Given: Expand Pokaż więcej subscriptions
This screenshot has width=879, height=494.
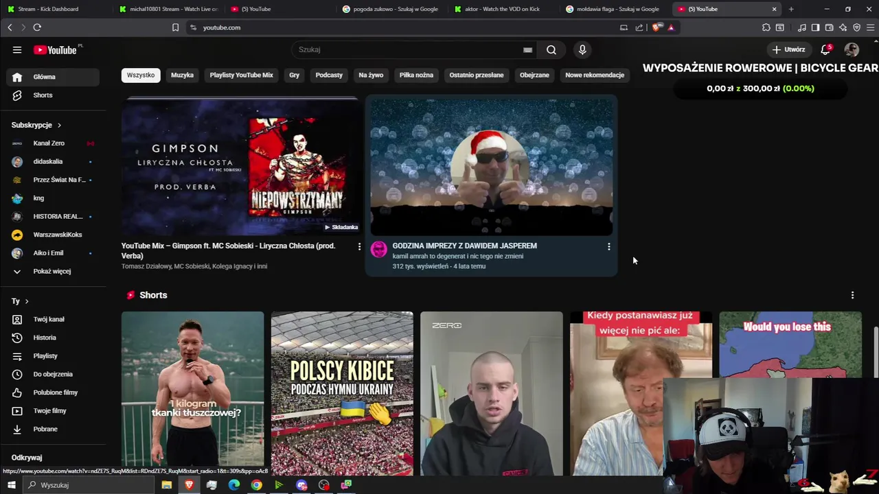Looking at the screenshot, I should pos(52,271).
